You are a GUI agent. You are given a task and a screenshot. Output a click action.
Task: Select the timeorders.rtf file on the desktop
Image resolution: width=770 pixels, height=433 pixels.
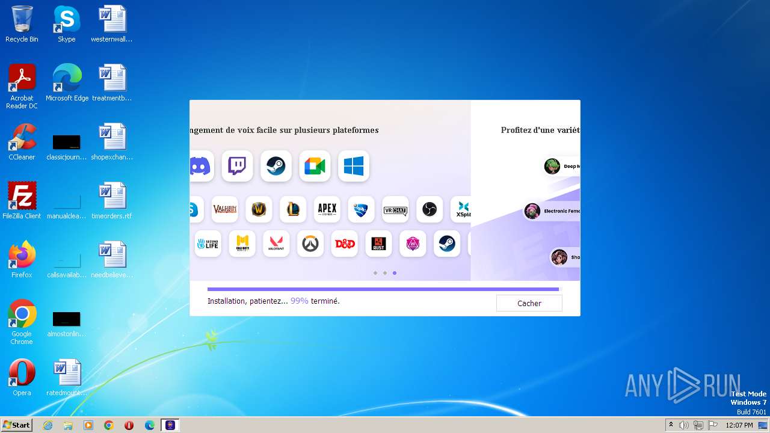tap(112, 201)
